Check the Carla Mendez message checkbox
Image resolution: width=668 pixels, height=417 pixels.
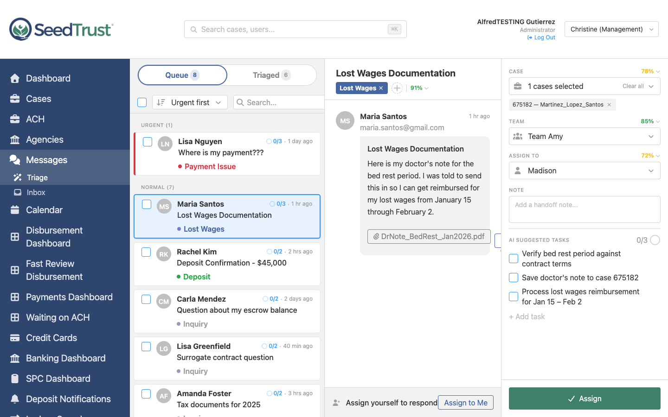coord(146,299)
